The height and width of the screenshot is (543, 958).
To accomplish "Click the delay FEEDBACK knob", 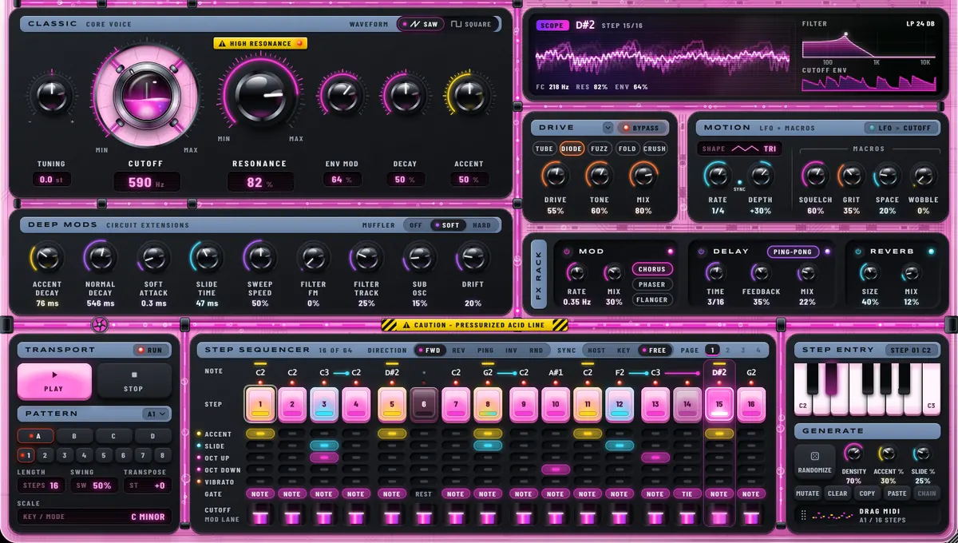I will [x=761, y=272].
